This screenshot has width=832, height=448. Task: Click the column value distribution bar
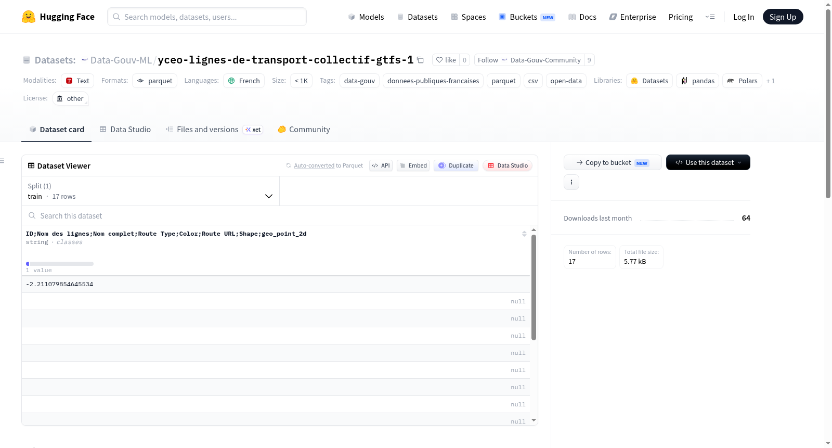coord(60,264)
